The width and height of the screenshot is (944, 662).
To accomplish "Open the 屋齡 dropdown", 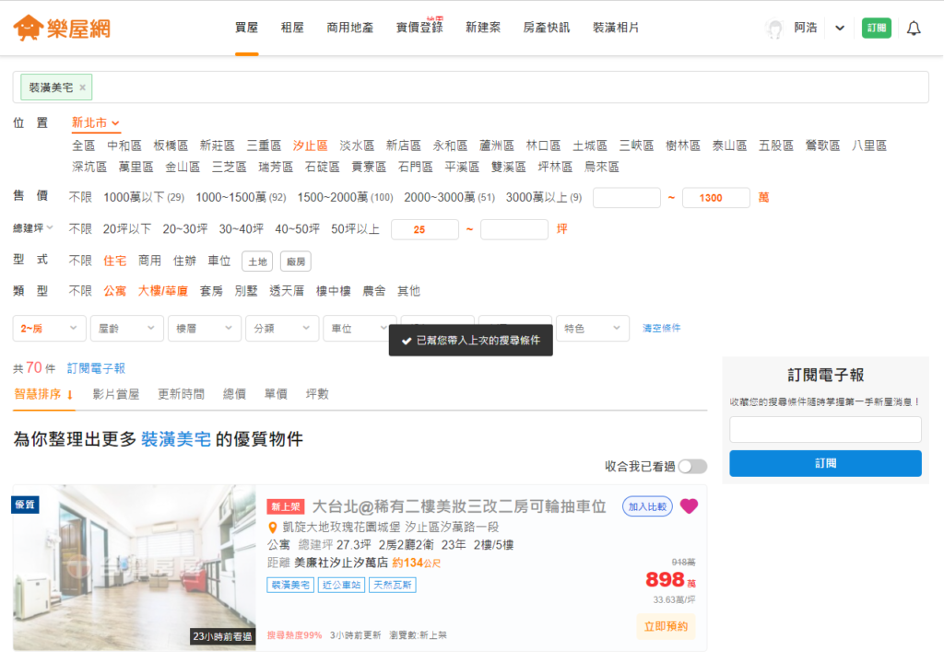I will [126, 329].
